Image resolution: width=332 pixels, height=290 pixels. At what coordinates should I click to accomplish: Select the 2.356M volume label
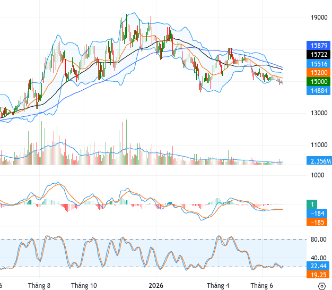(x=319, y=161)
